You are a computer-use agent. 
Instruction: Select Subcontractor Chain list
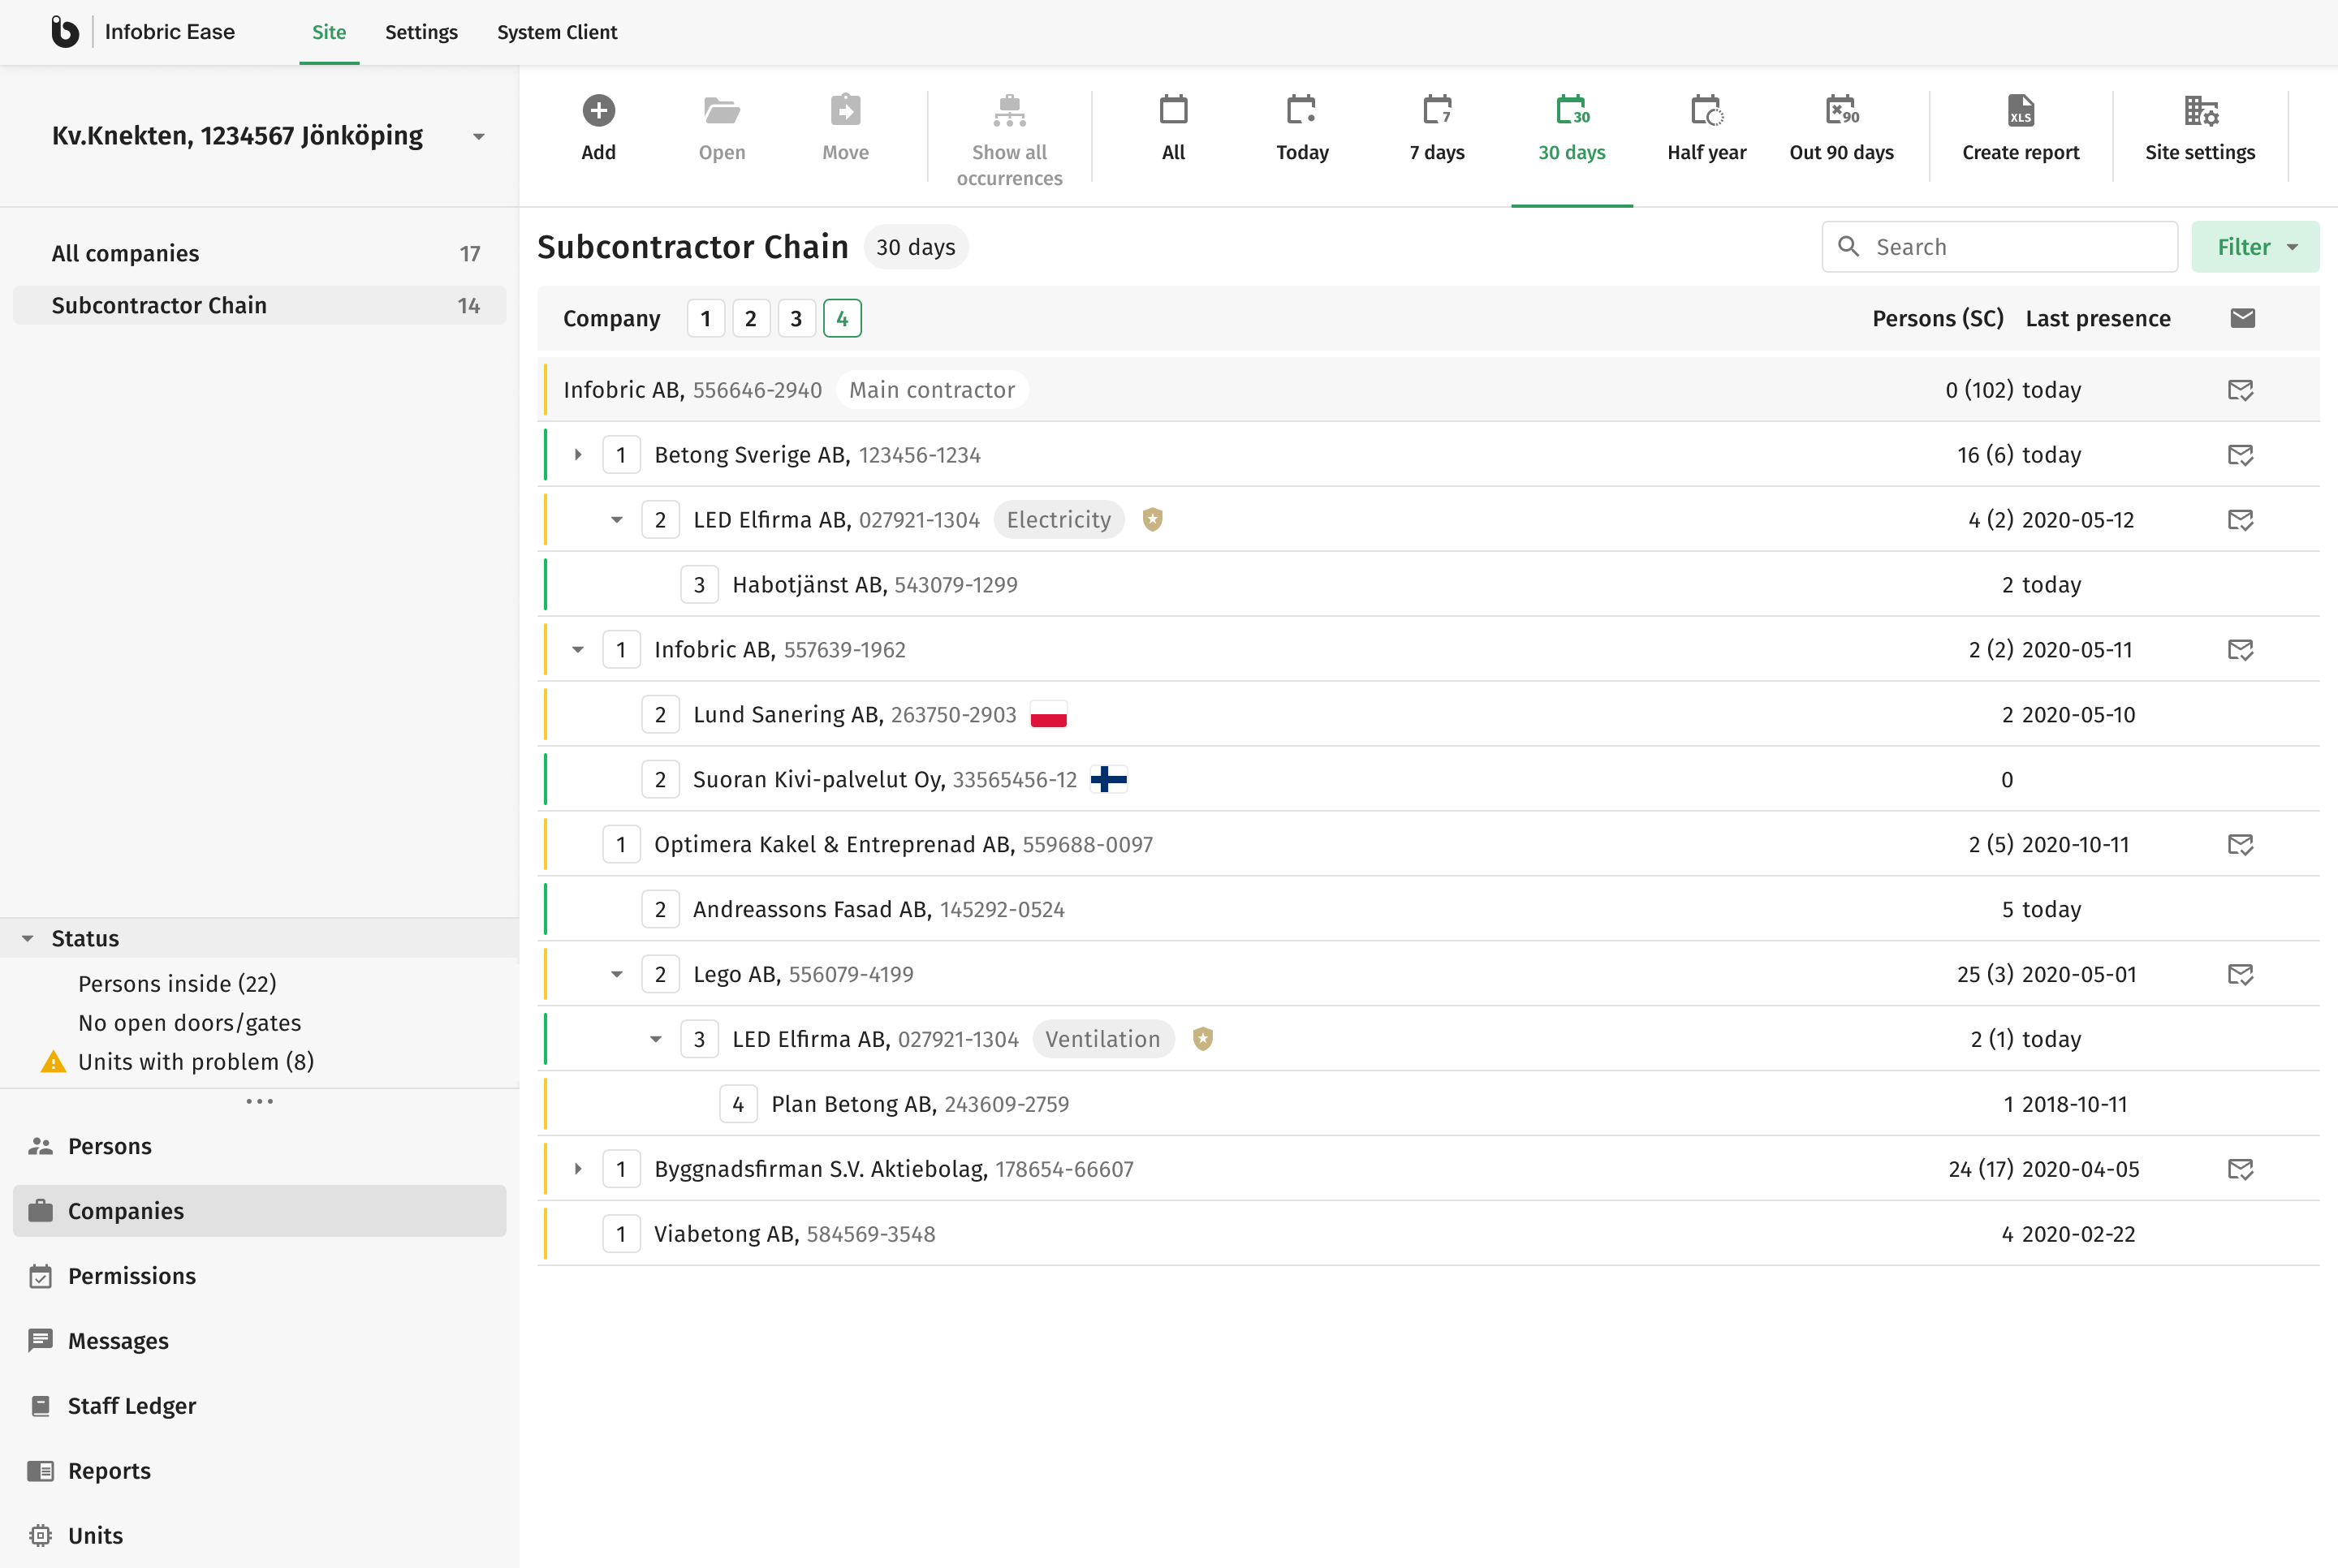coord(259,306)
